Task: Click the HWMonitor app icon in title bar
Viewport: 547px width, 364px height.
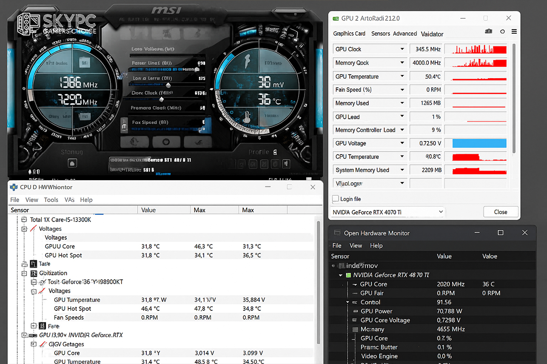Action: click(x=14, y=187)
